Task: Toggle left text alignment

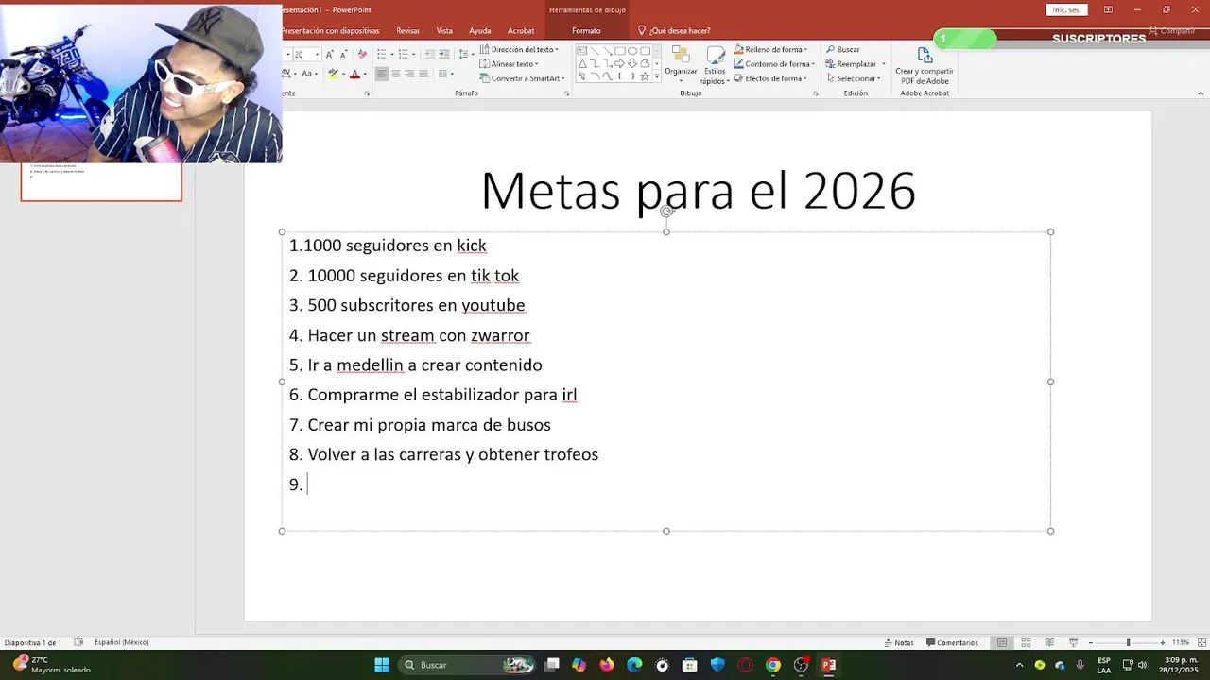Action: (382, 74)
